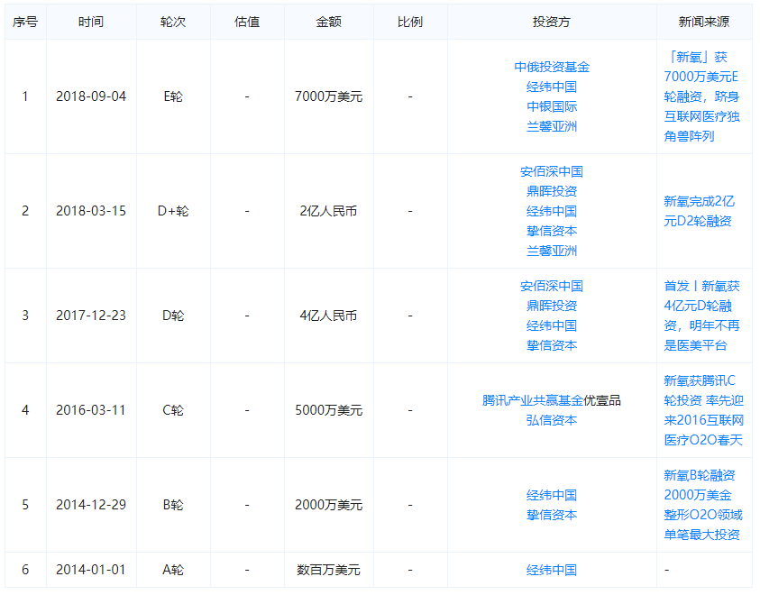The height and width of the screenshot is (595, 760).
Task: Open 经纬中国 link in the D轮 row
Action: click(x=552, y=325)
